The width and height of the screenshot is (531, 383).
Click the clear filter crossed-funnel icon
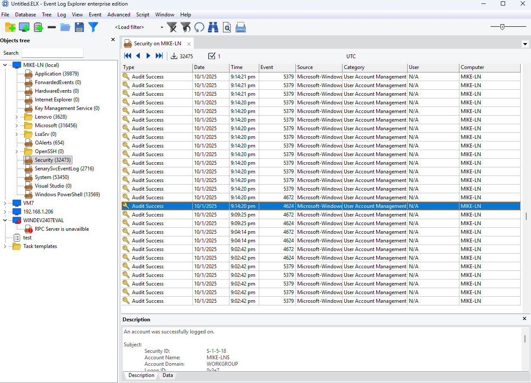(172, 27)
